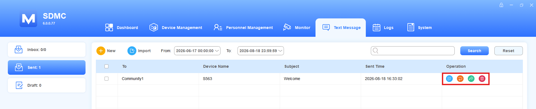Screen dimensions: 536x109
Task: Minimize the SDMC window
Action: point(511,5)
